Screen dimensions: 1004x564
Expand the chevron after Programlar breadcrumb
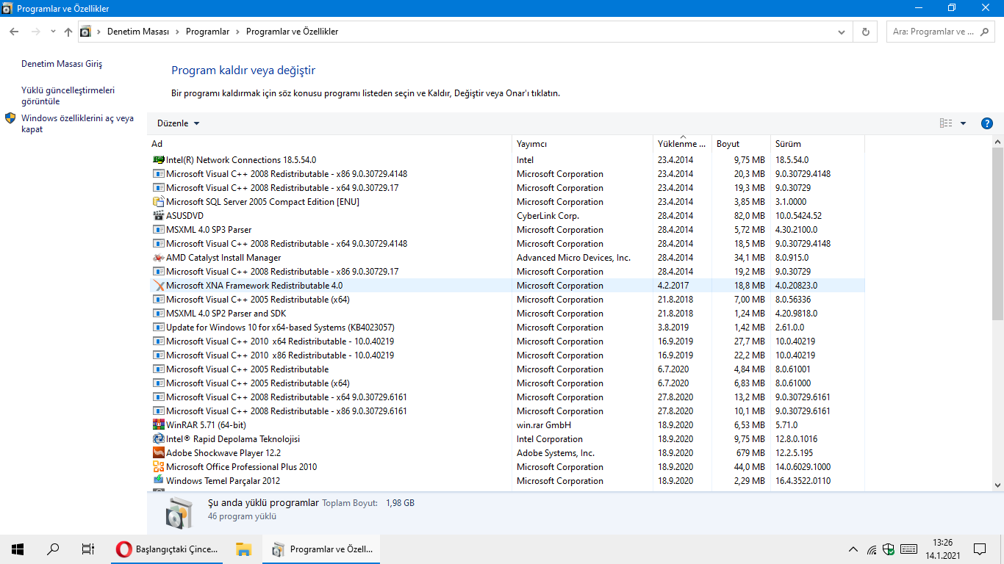click(236, 32)
